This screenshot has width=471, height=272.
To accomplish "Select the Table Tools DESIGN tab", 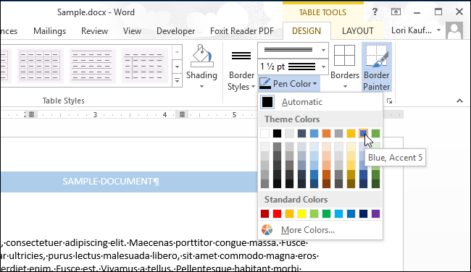I will click(307, 31).
